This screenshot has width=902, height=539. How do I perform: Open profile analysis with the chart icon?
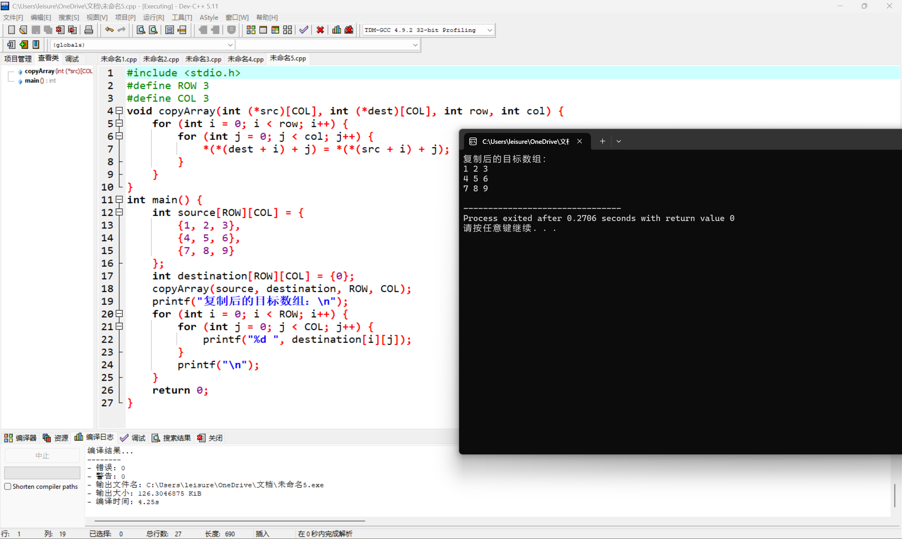(x=336, y=30)
